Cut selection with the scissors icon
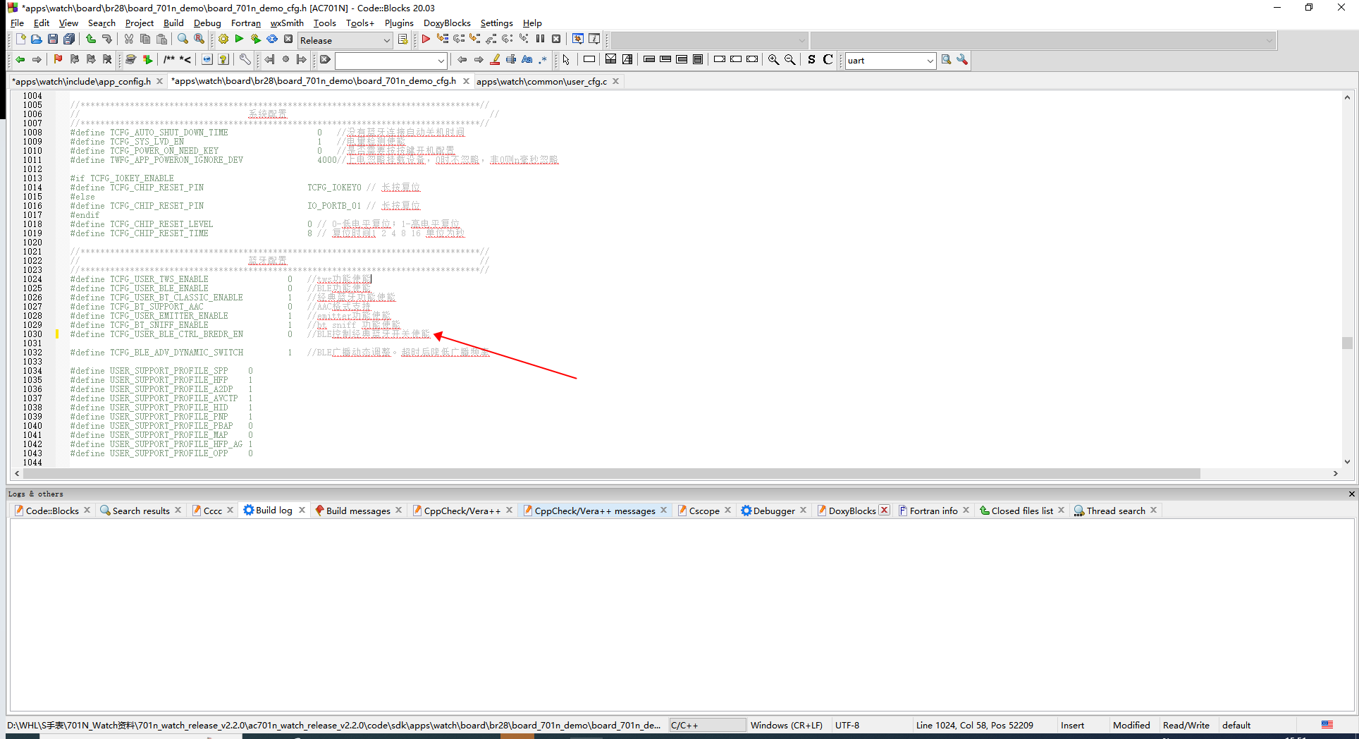 [129, 39]
